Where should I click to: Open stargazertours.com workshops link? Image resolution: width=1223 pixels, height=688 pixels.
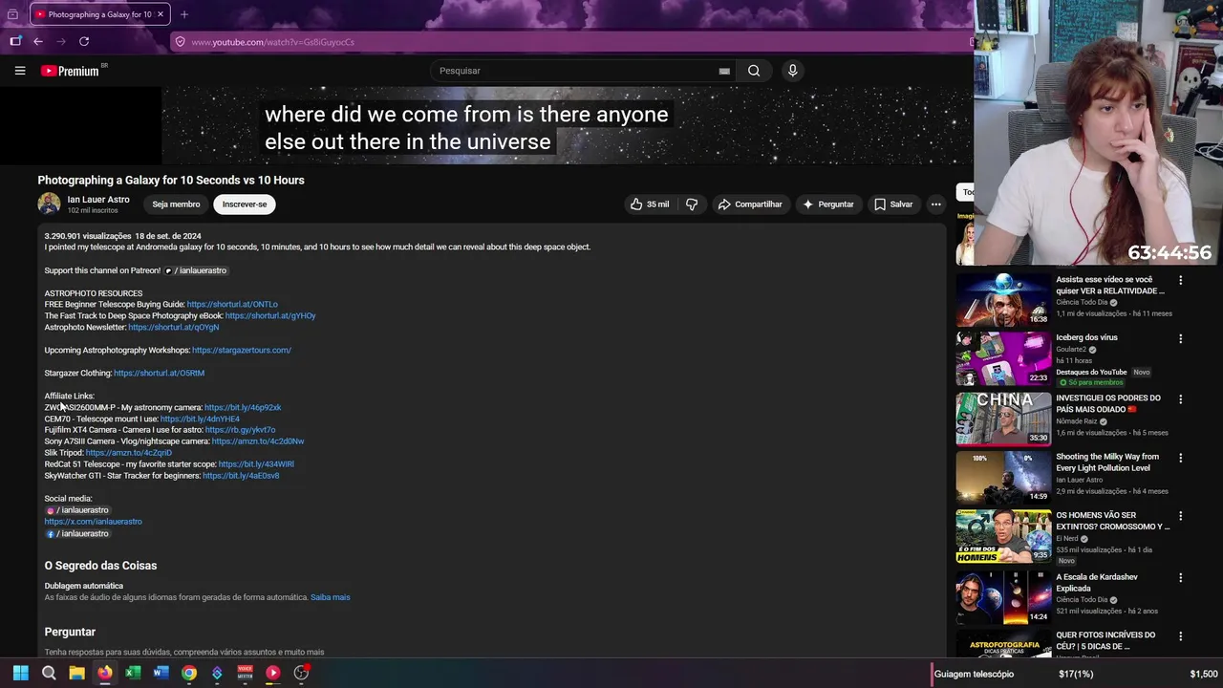pos(242,351)
